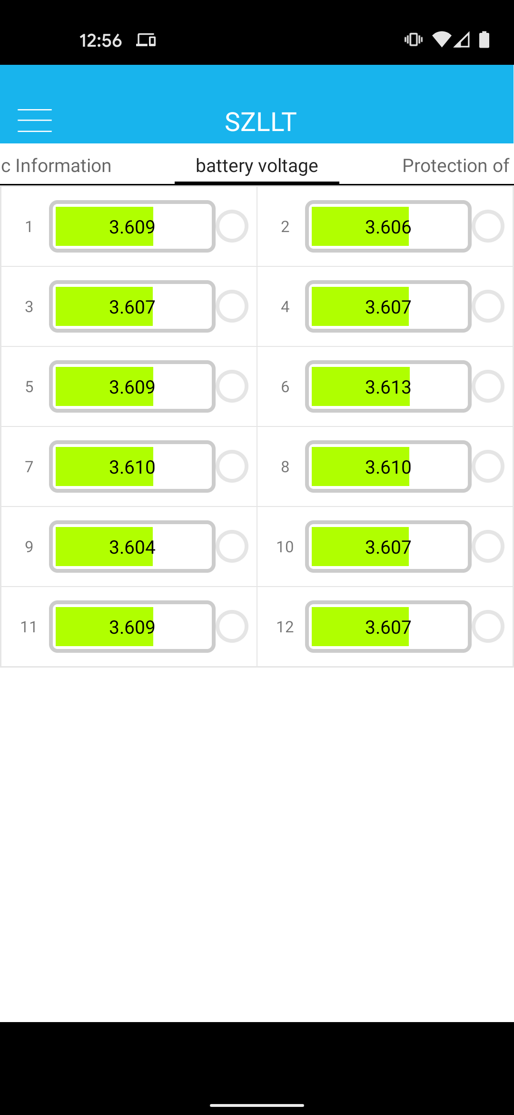Image resolution: width=514 pixels, height=1115 pixels.
Task: Select the radio button for cell 3
Action: (x=232, y=306)
